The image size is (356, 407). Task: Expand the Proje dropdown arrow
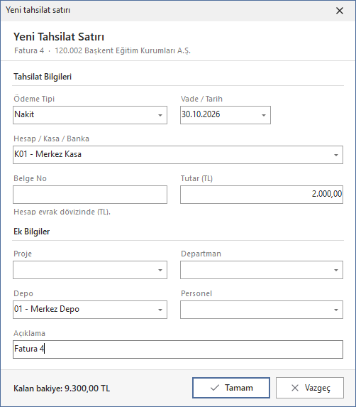coord(160,270)
